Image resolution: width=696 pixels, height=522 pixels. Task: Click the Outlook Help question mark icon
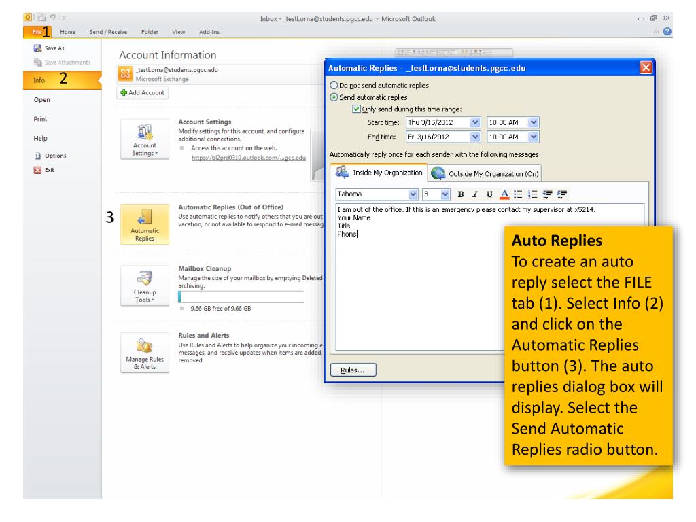667,31
